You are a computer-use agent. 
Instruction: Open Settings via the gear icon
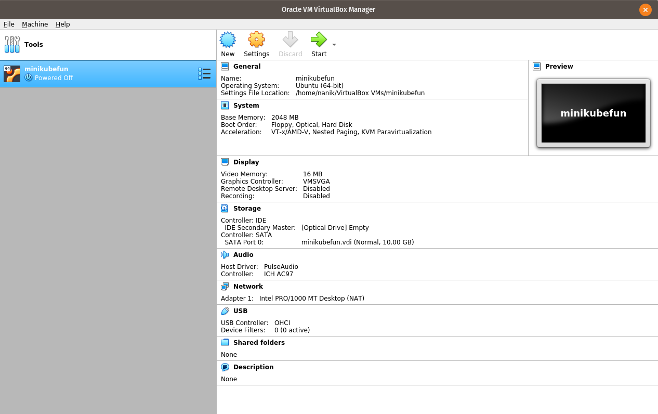(256, 40)
